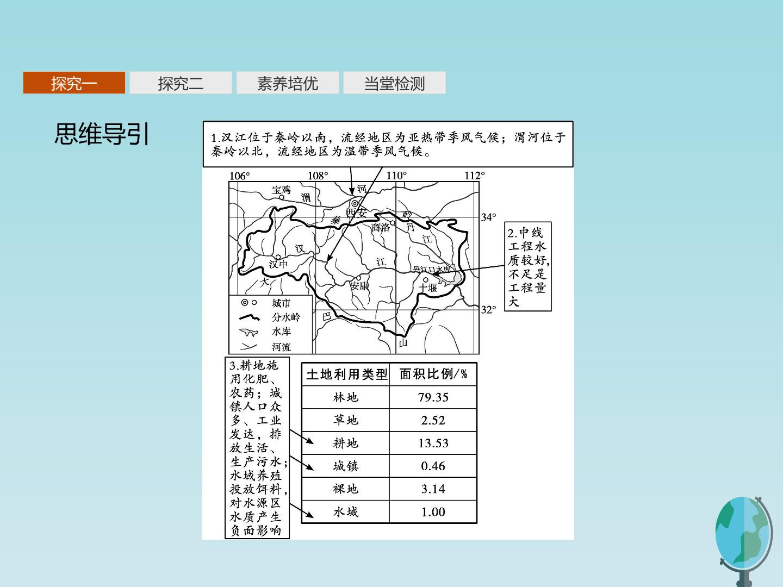Screen dimensions: 783x587
Task: Click the 3.14 value cell
Action: [433, 489]
